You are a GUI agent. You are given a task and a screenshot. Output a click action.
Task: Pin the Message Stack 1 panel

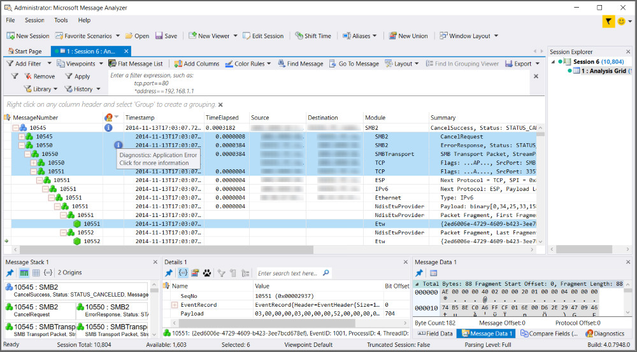(x=10, y=273)
